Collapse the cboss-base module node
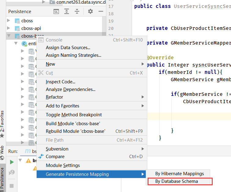 (9, 36)
